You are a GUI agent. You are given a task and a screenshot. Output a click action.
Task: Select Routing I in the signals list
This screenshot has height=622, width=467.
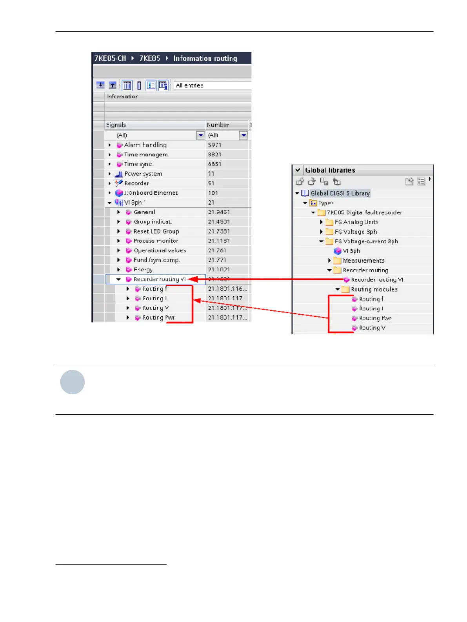click(155, 298)
